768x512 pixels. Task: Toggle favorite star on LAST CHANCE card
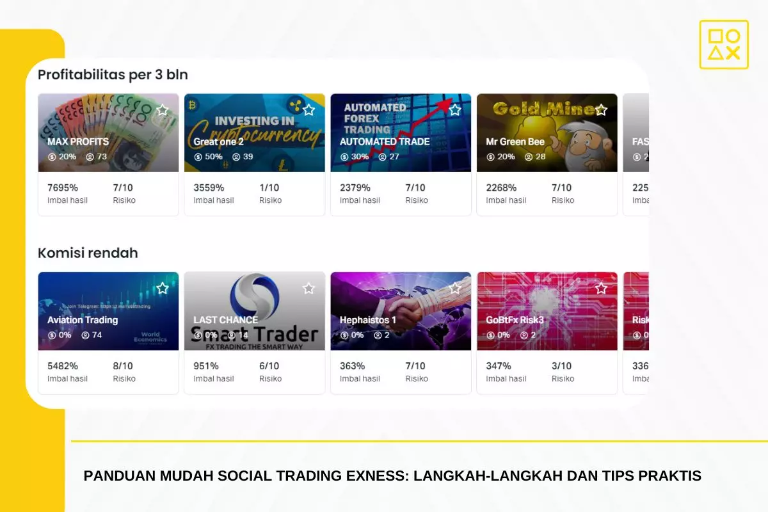308,288
